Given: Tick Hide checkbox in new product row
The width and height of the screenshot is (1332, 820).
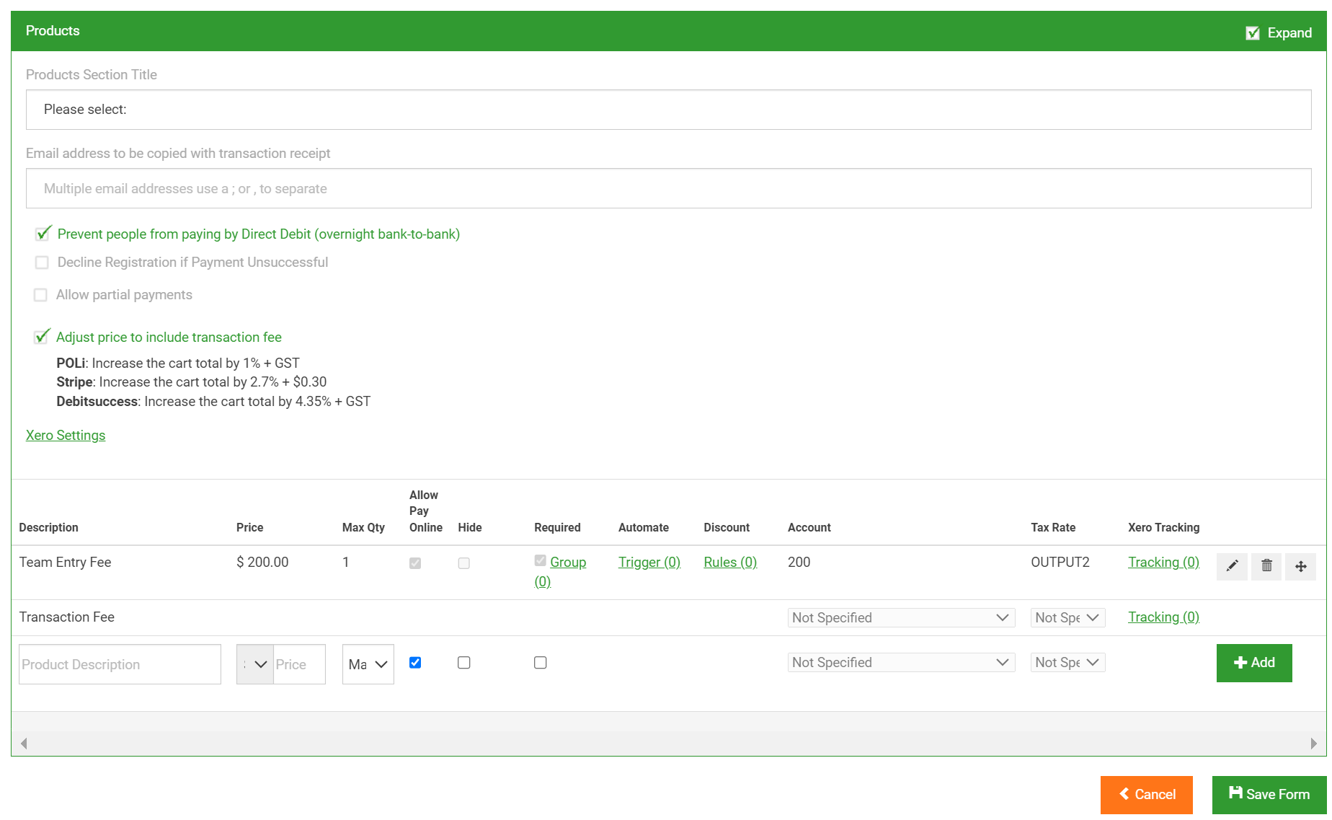Looking at the screenshot, I should pos(464,663).
